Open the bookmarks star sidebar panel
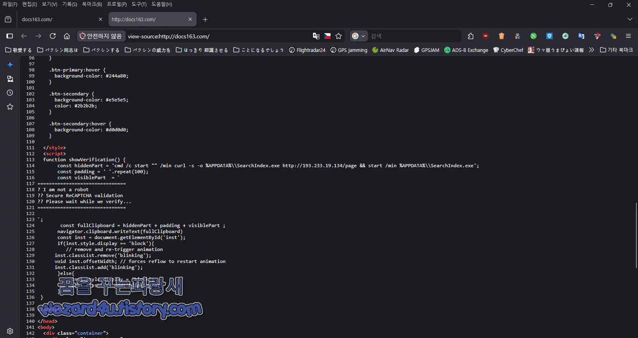638x338 pixels. pos(10,107)
